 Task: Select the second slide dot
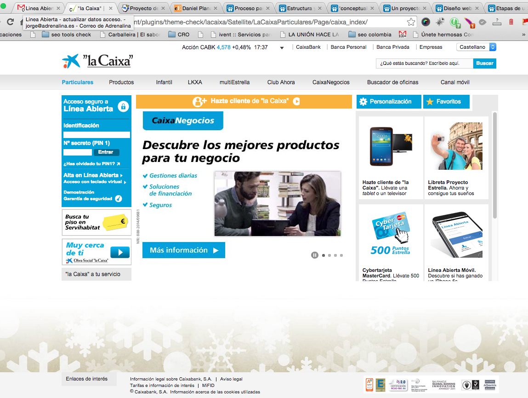(x=329, y=255)
